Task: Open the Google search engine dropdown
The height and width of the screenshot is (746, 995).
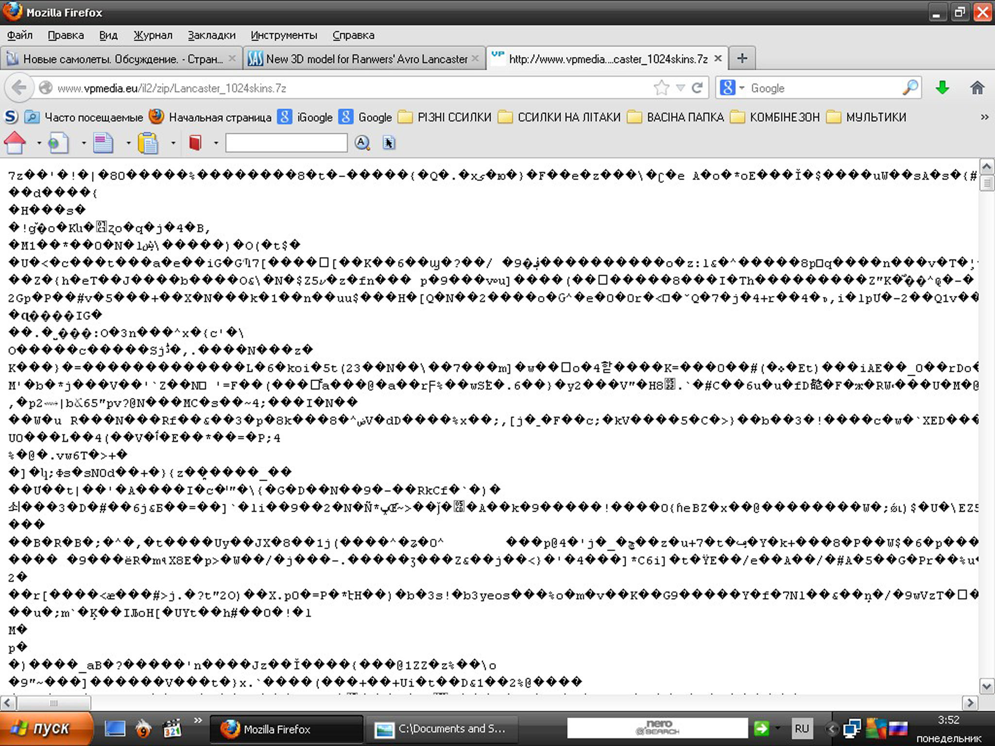Action: click(x=732, y=88)
